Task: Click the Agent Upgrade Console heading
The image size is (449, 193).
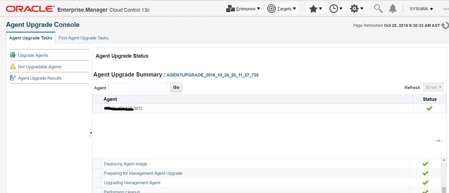Action: pyautogui.click(x=43, y=25)
